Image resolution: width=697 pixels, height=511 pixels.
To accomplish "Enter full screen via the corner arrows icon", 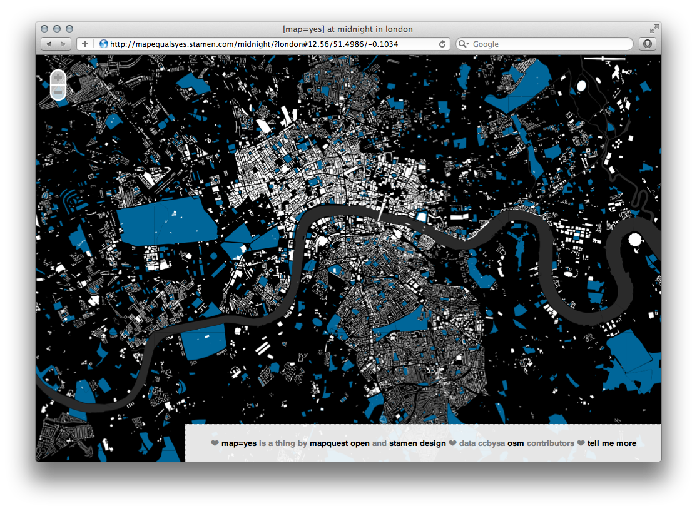I will click(654, 29).
